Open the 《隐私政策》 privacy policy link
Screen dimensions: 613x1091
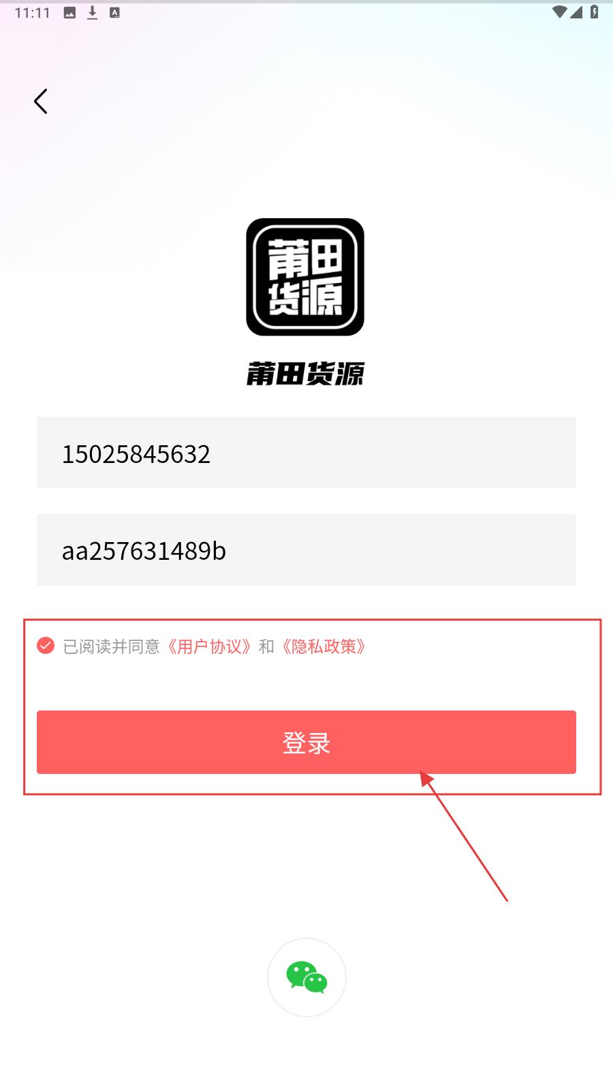pos(324,646)
